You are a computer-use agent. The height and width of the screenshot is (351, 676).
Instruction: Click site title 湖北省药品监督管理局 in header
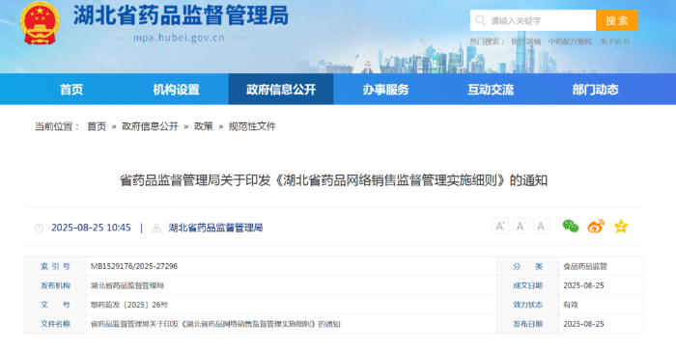181,16
